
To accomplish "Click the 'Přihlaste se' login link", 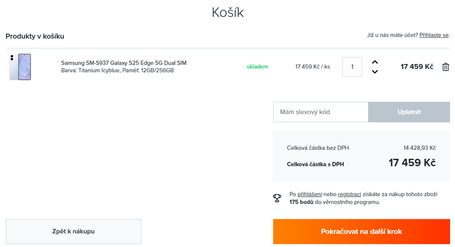I will pyautogui.click(x=434, y=35).
